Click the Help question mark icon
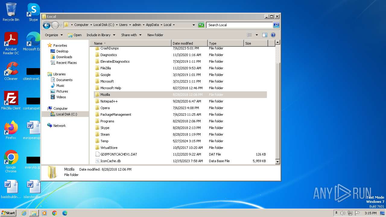 click(x=273, y=35)
